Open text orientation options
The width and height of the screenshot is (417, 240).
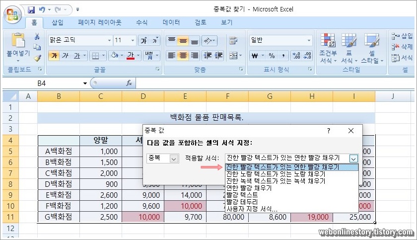209,40
